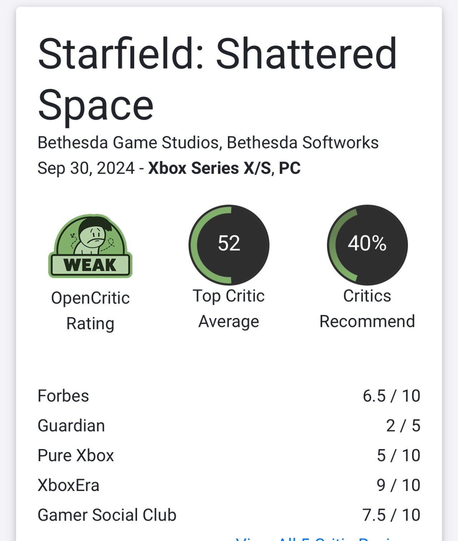The width and height of the screenshot is (458, 541).
Task: Click the PC platform link
Action: pyautogui.click(x=289, y=168)
